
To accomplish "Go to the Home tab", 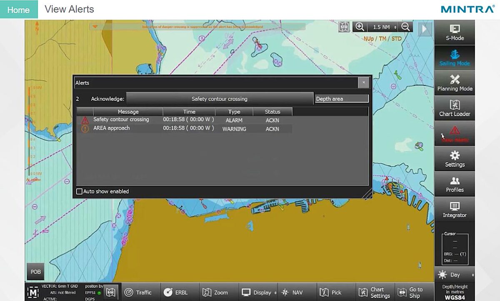I will pos(18,10).
